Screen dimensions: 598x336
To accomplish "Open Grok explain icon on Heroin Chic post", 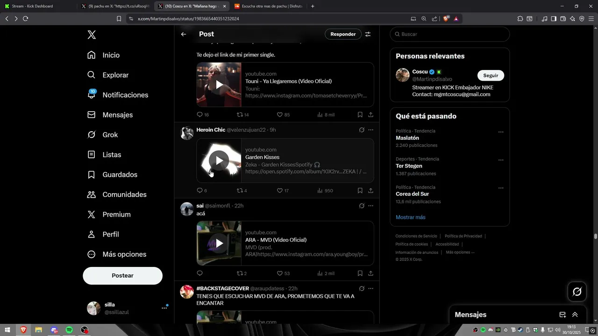I will (x=362, y=130).
